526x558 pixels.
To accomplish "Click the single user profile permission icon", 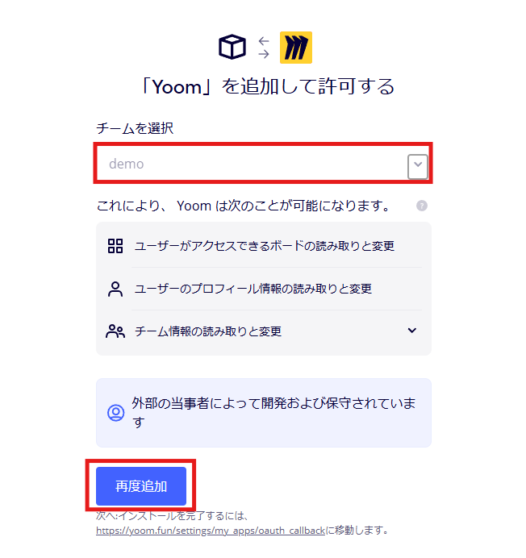I will pos(115,289).
